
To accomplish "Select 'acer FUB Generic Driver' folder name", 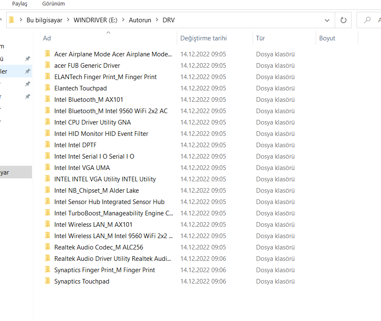I will [87, 66].
